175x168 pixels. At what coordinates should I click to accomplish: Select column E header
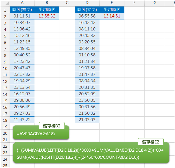(112, 3)
